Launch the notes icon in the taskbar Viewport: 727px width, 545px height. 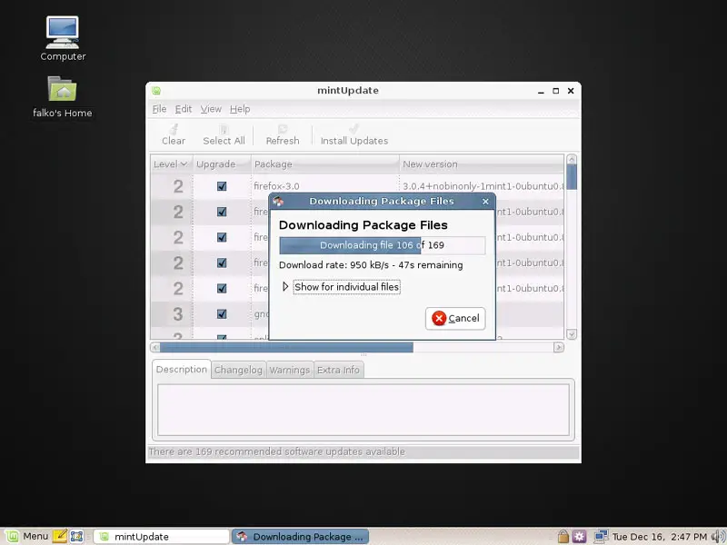(60, 536)
